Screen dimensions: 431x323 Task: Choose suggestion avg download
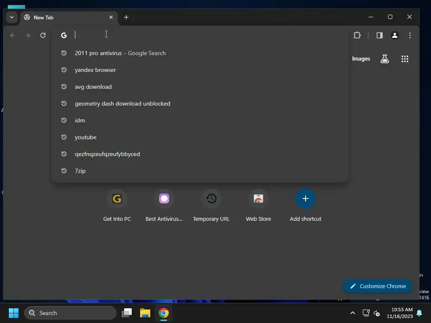click(x=200, y=87)
